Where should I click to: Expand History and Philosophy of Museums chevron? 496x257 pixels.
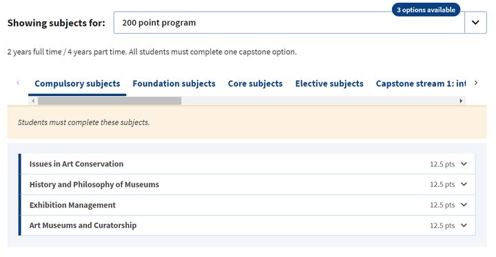[464, 184]
